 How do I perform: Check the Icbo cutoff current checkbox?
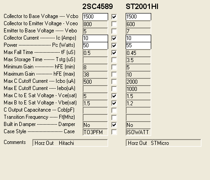114,81
